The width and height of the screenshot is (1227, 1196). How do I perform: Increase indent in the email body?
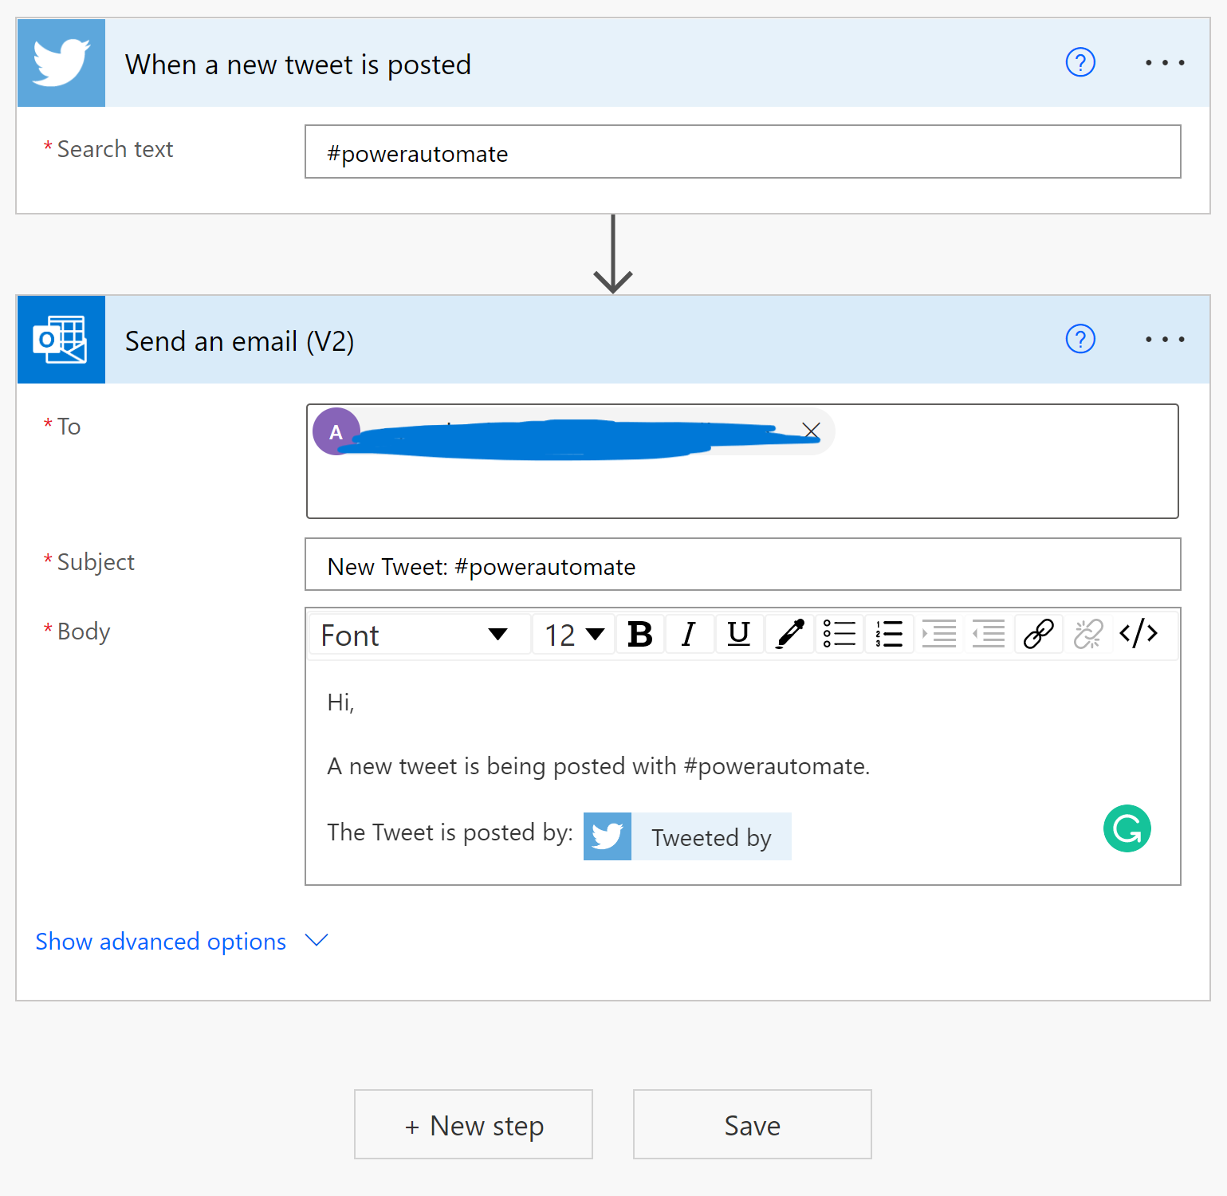[x=938, y=635]
